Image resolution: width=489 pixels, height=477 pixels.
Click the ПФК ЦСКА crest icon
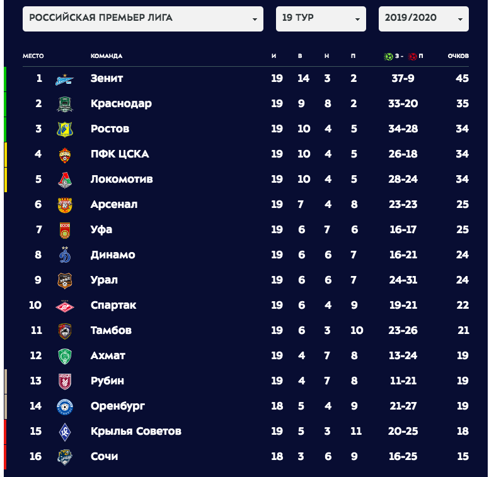pos(65,155)
